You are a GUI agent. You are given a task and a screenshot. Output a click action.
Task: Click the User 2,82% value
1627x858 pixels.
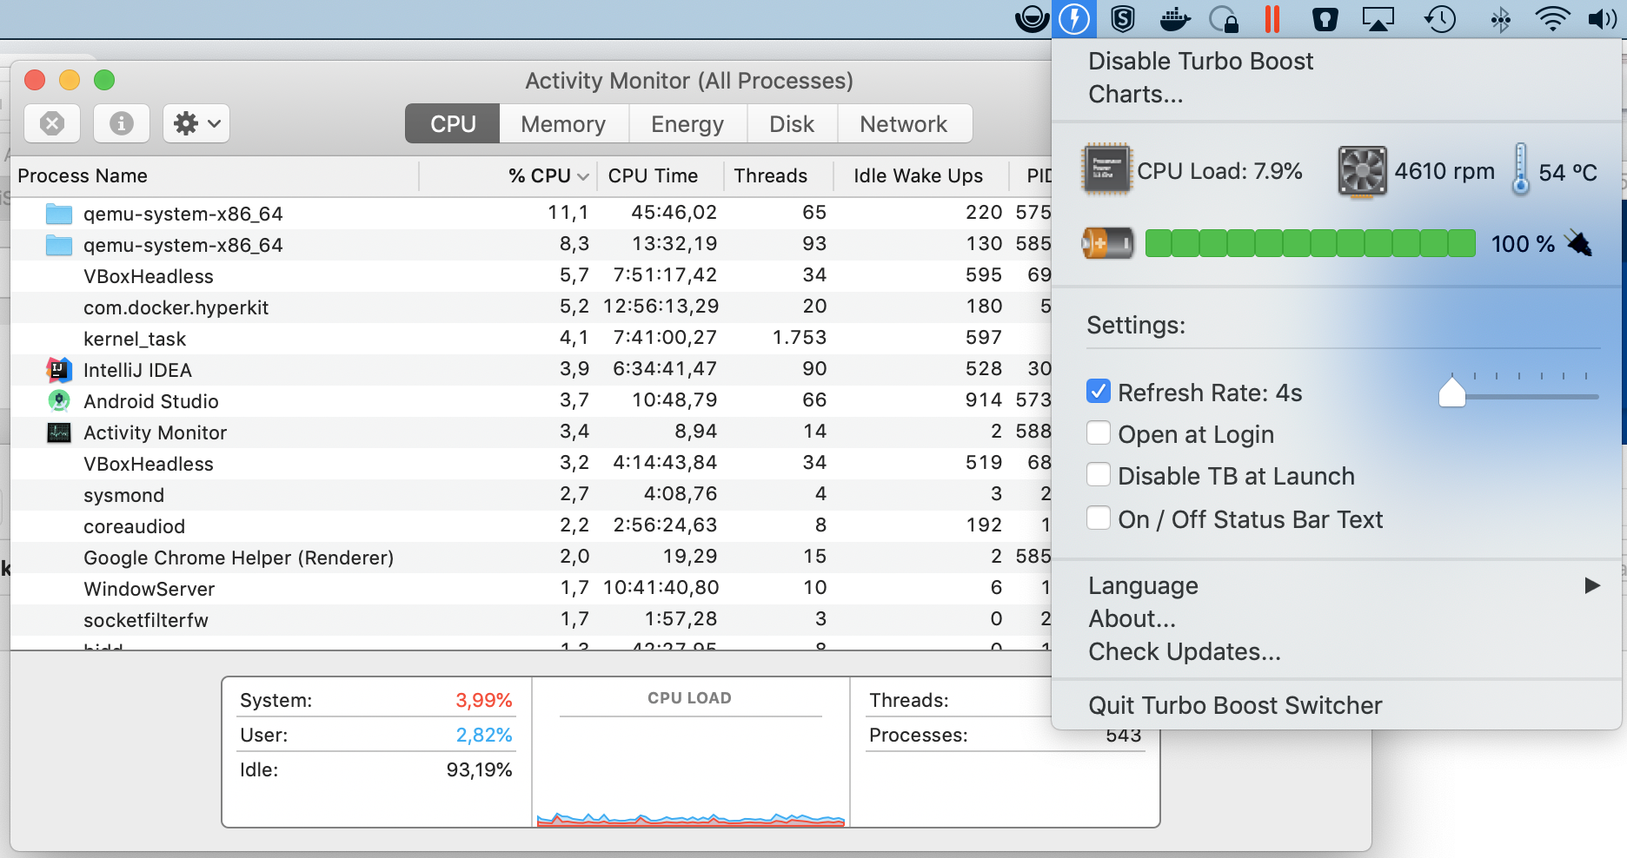pyautogui.click(x=484, y=735)
